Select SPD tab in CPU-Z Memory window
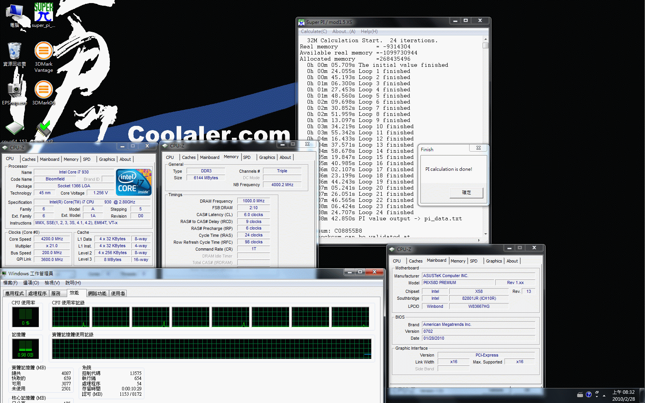Image resolution: width=645 pixels, height=403 pixels. (x=247, y=157)
